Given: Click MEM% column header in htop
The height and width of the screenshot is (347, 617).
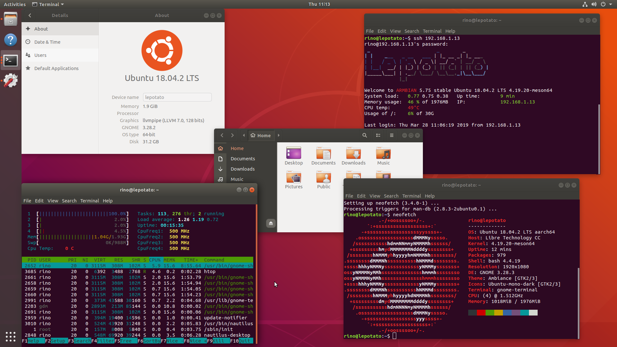Looking at the screenshot, I should coord(169,260).
